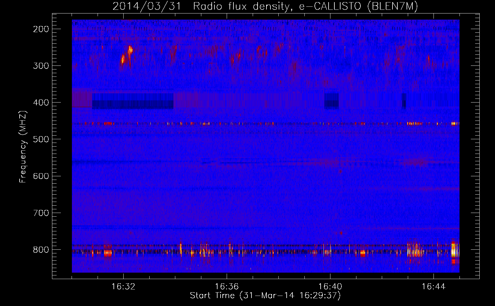Click the small dark block near 16:40 at 400 MHz
495x306 pixels.
331,101
